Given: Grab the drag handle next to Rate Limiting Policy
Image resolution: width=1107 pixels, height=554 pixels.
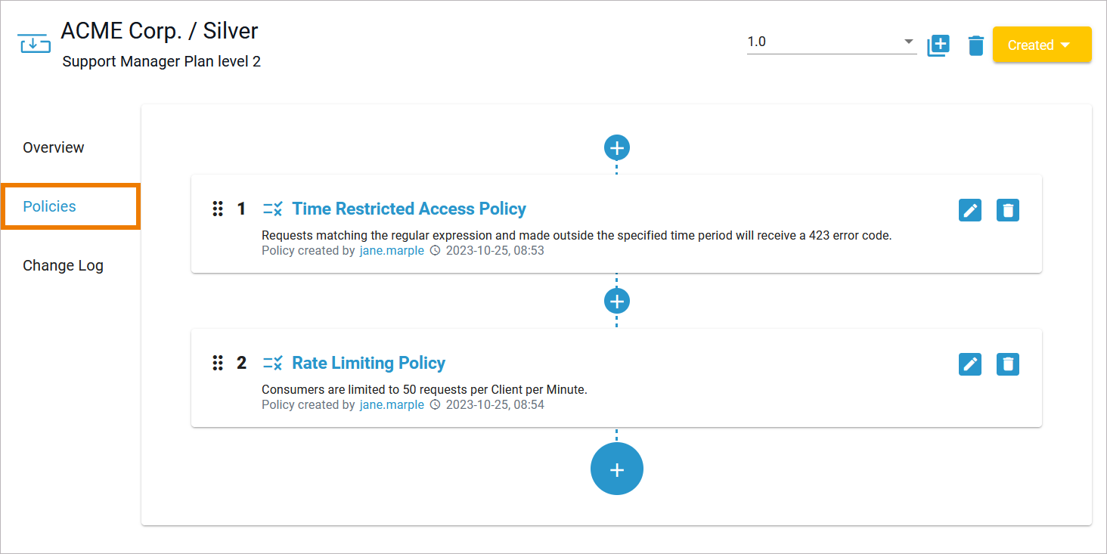Looking at the screenshot, I should coord(218,363).
